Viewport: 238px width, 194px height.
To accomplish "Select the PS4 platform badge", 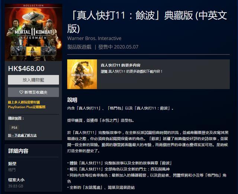I will point(14,128).
